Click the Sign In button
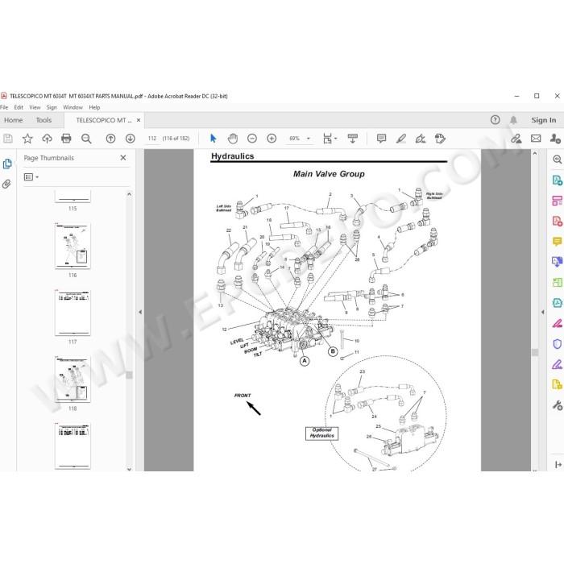 (x=544, y=120)
